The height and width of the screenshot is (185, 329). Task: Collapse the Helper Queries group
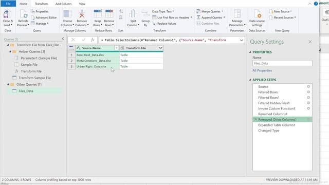(x=10, y=51)
